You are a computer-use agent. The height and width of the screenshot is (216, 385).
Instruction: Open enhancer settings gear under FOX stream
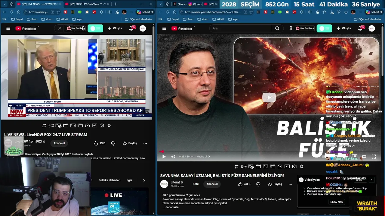(109, 125)
